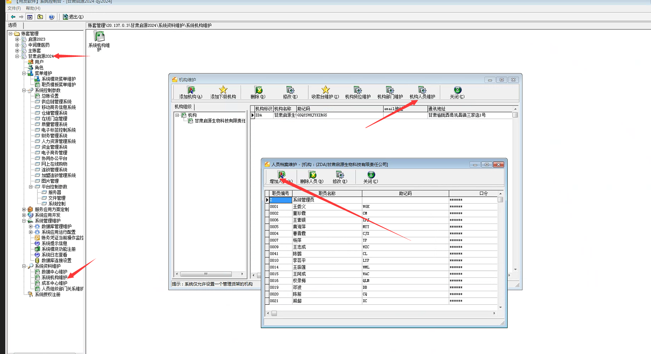Expand the 数据库管理维护 node
The width and height of the screenshot is (651, 354).
[x=31, y=227]
